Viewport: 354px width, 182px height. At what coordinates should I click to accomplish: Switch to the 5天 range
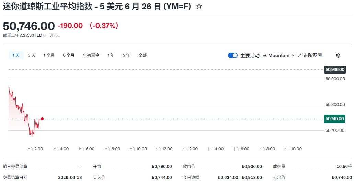pos(32,55)
